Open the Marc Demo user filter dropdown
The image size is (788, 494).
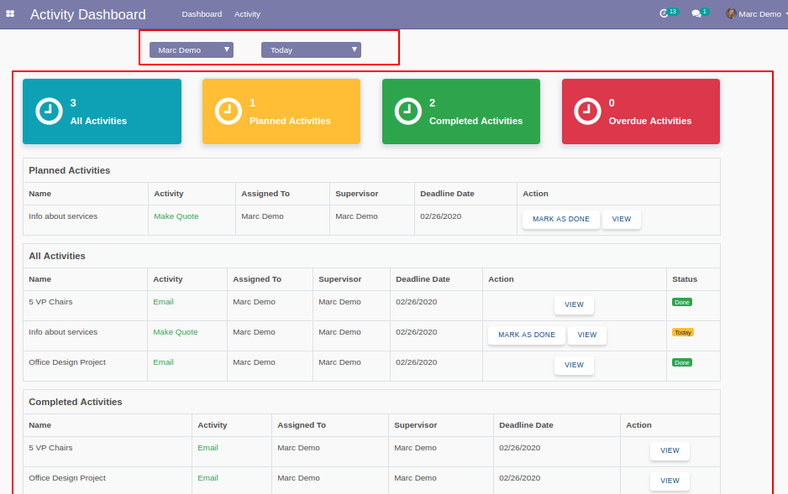click(x=192, y=49)
